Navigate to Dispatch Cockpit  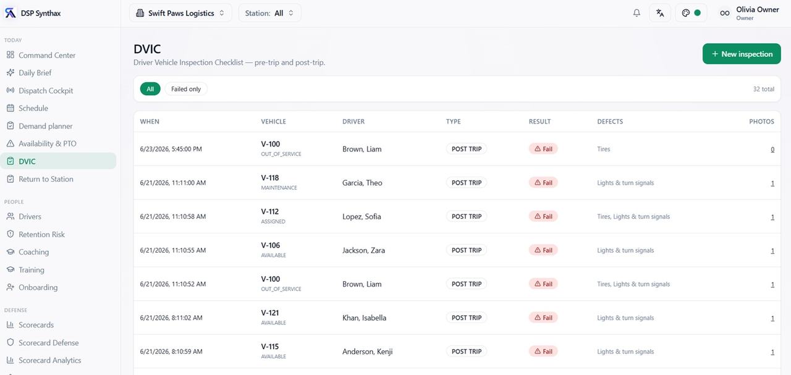(x=46, y=90)
